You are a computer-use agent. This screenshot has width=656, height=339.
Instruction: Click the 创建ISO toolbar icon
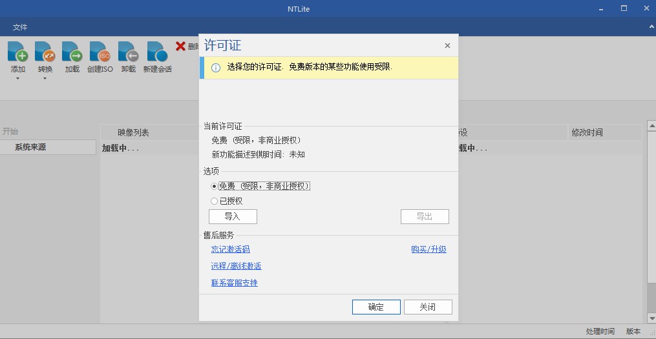click(100, 52)
